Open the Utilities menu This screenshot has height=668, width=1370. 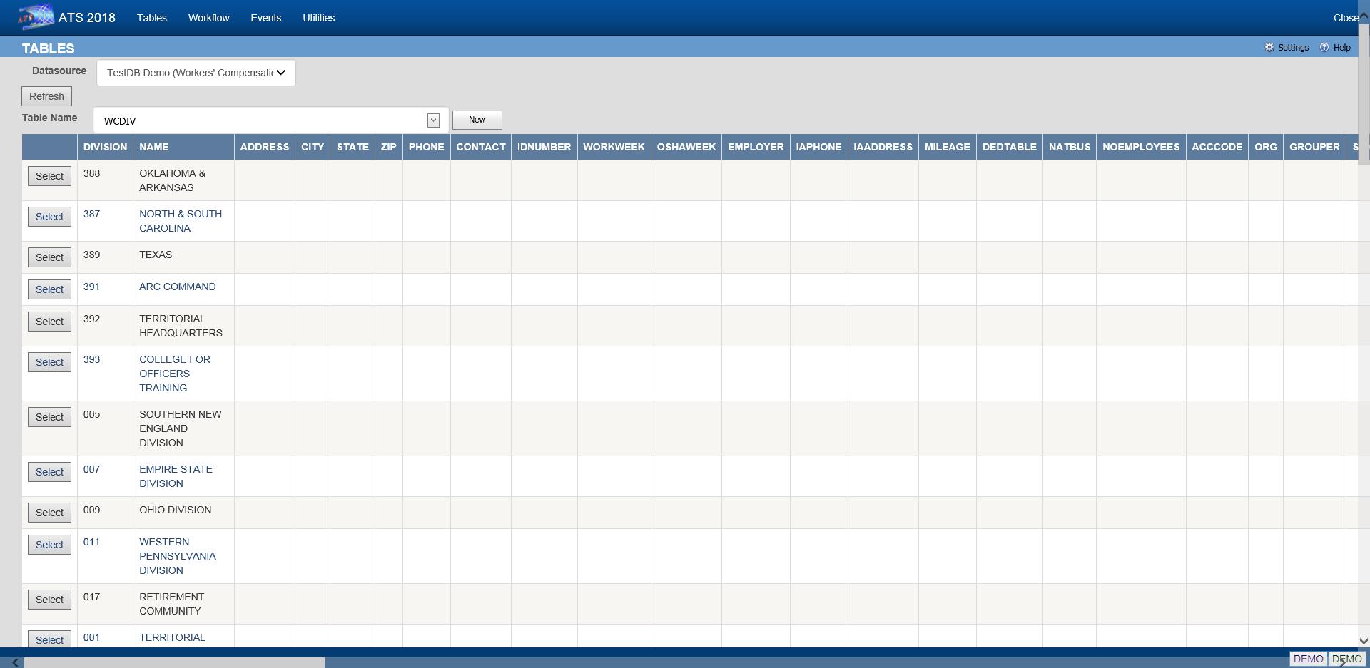click(318, 18)
